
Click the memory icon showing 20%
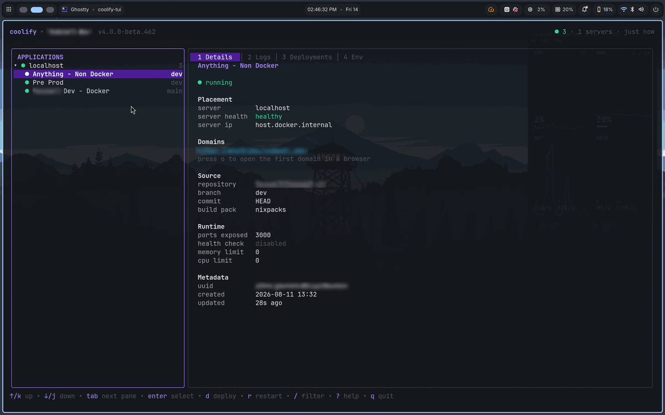(x=557, y=9)
